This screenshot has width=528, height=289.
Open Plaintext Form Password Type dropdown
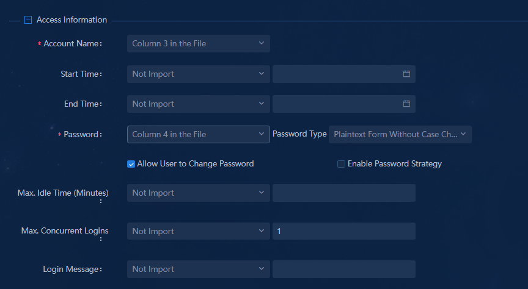pyautogui.click(x=400, y=134)
